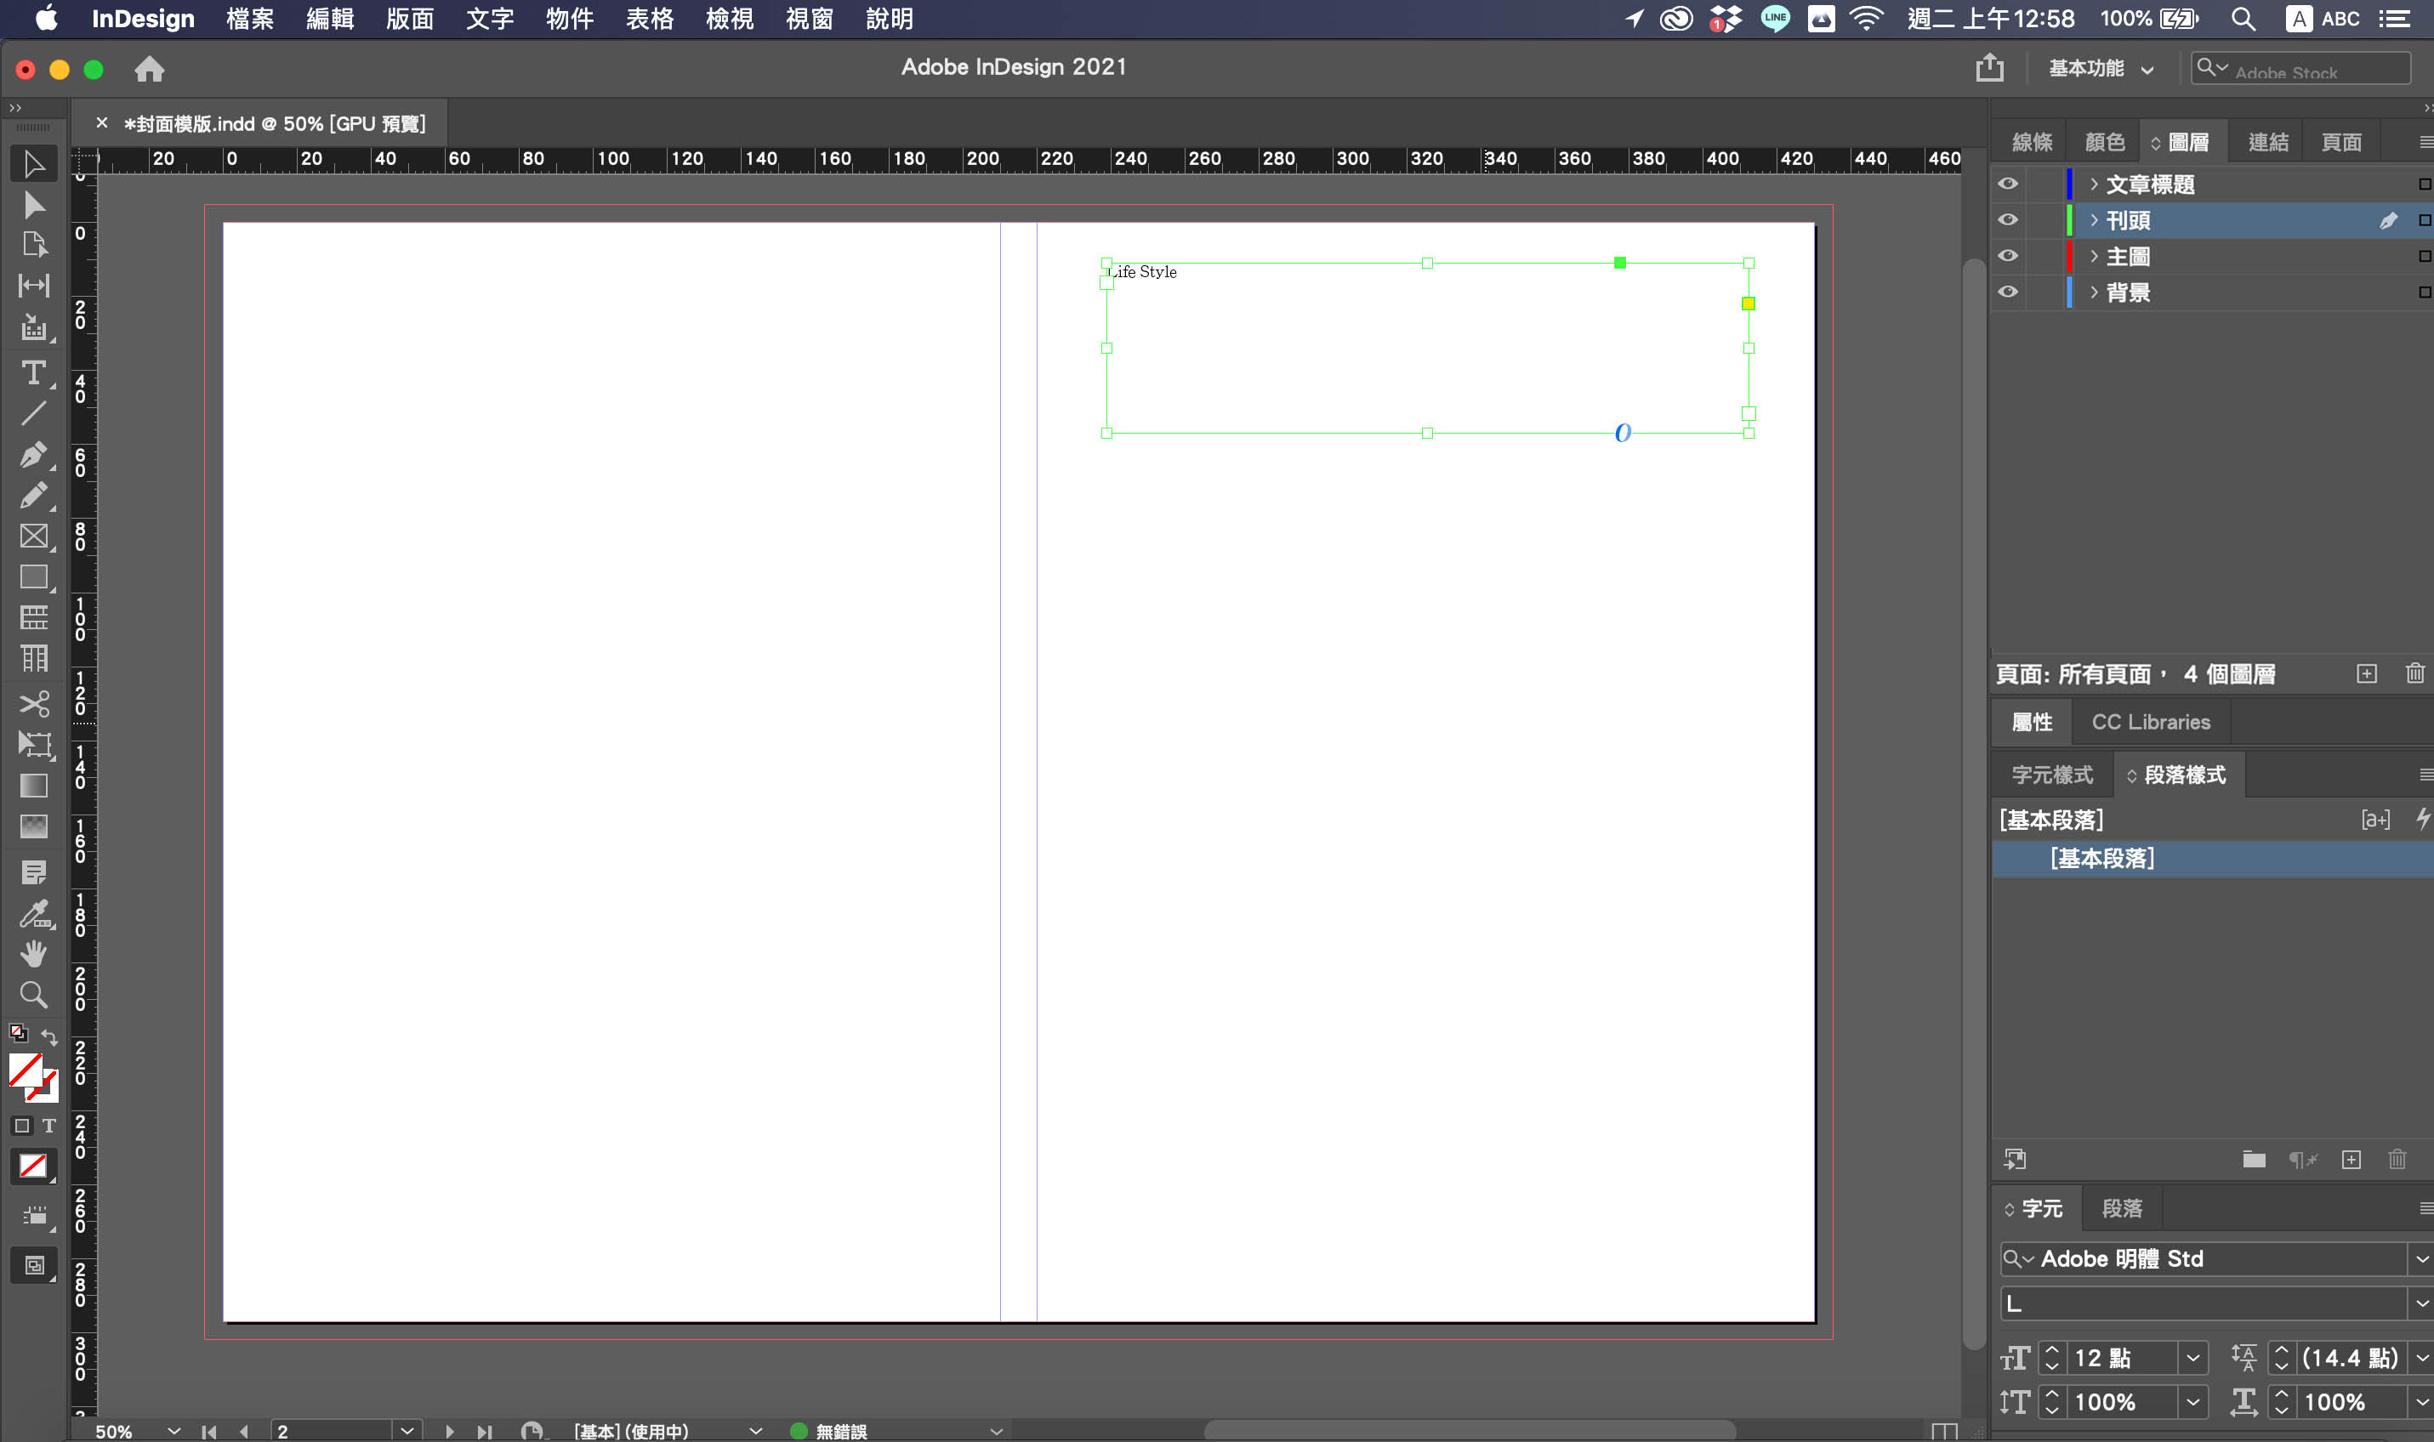Open the 基本功能 workspace dropdown
Screen dimensions: 2434x1442
click(2101, 69)
